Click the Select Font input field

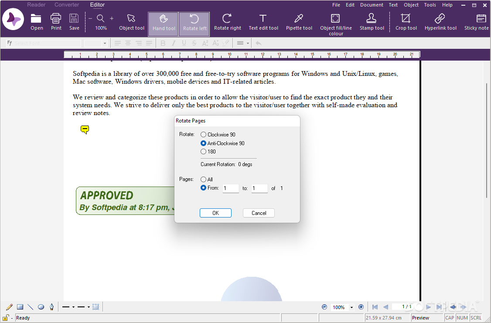click(x=44, y=43)
